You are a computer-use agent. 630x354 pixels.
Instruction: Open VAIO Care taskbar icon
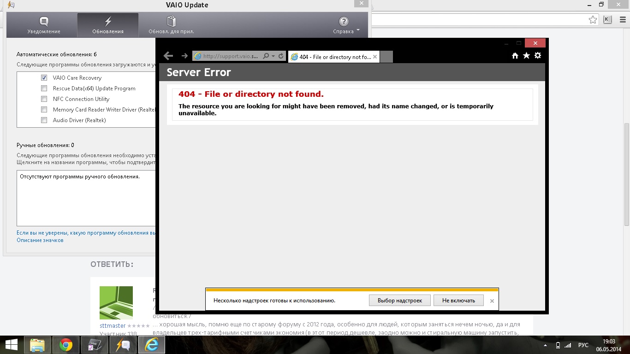click(x=94, y=345)
